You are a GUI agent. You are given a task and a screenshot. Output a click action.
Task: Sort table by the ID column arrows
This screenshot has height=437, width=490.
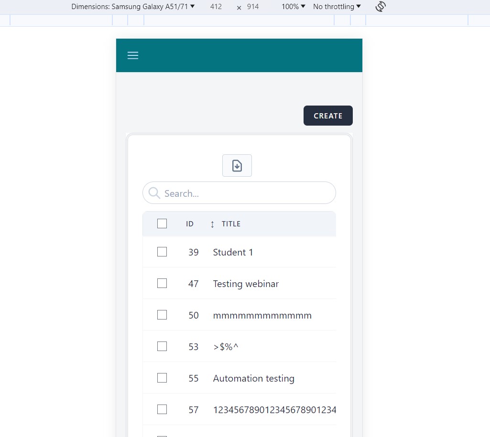tap(212, 224)
